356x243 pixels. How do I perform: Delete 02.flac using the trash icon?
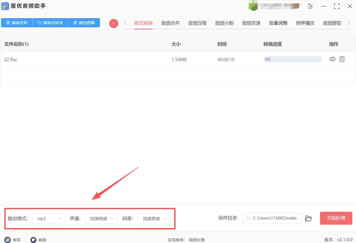342,59
